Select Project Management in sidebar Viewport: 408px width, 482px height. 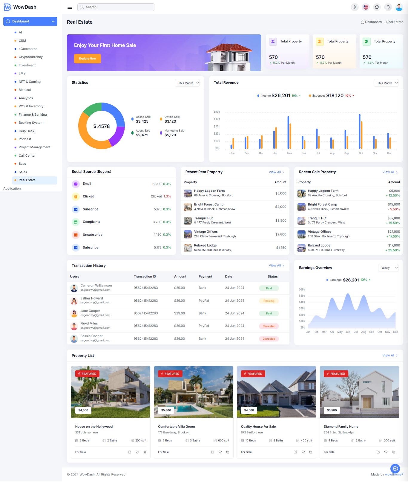[34, 147]
